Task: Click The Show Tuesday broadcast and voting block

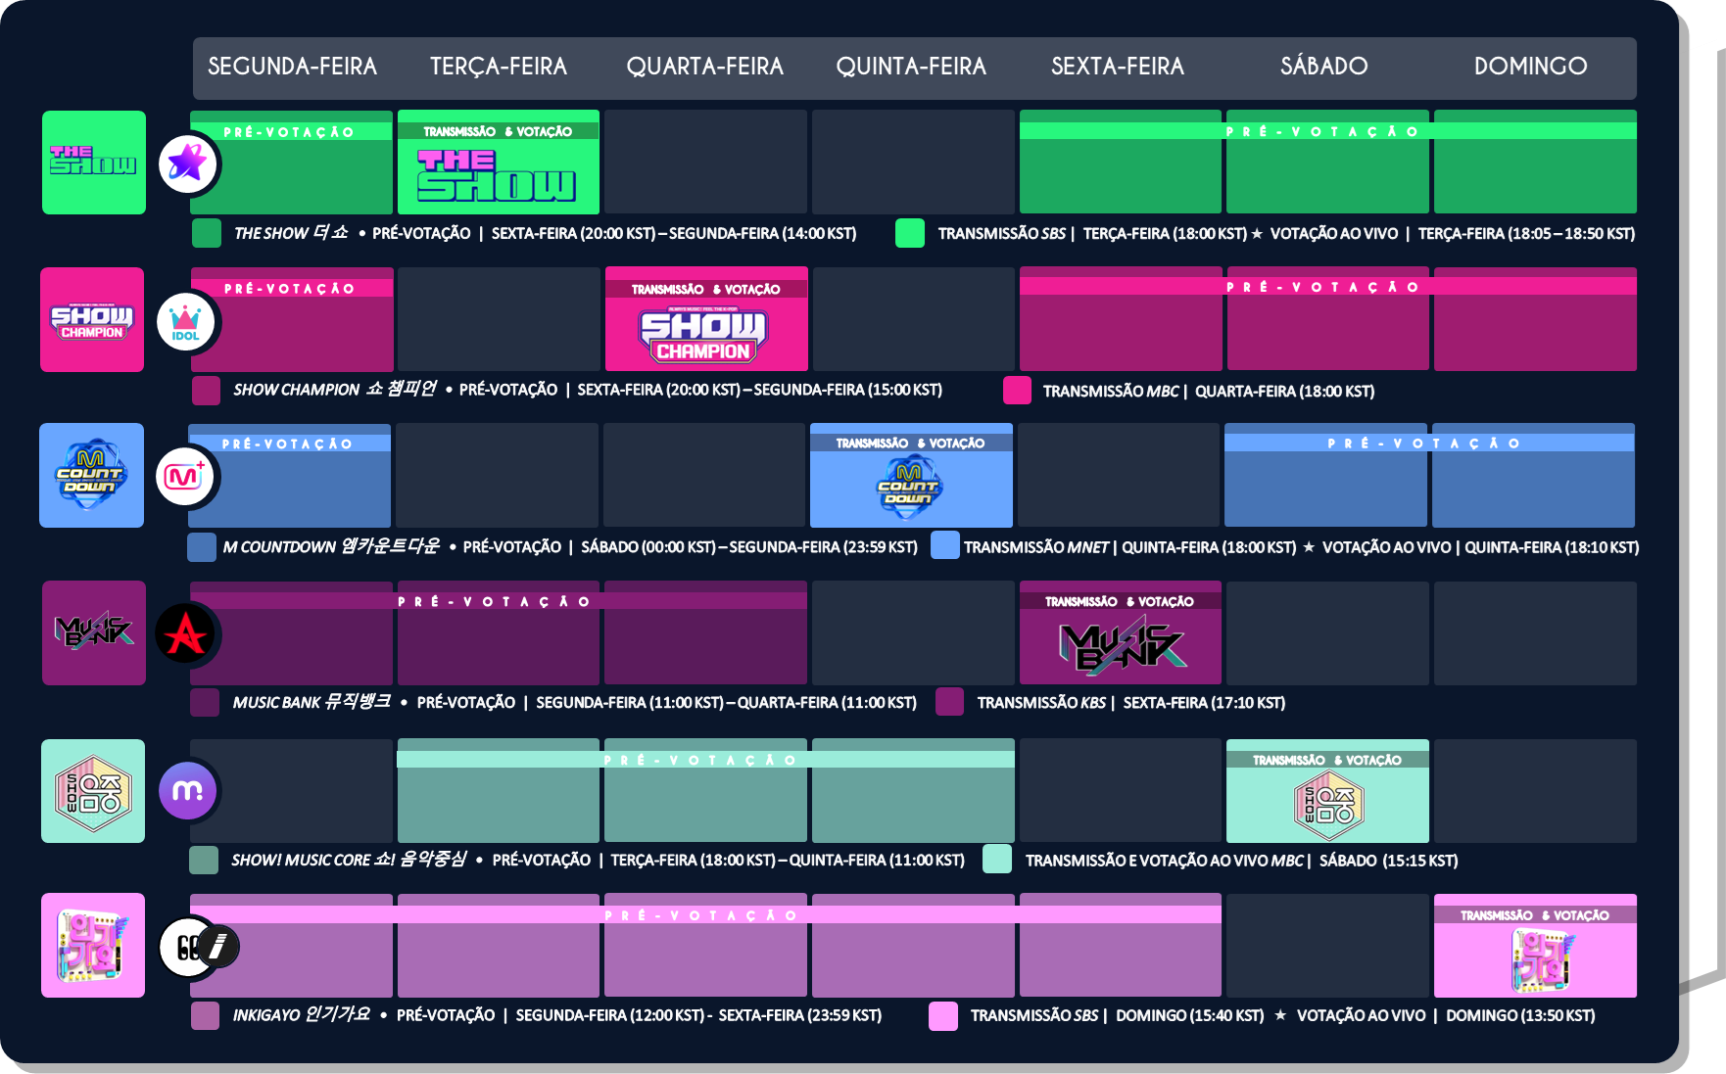Action: point(498,163)
